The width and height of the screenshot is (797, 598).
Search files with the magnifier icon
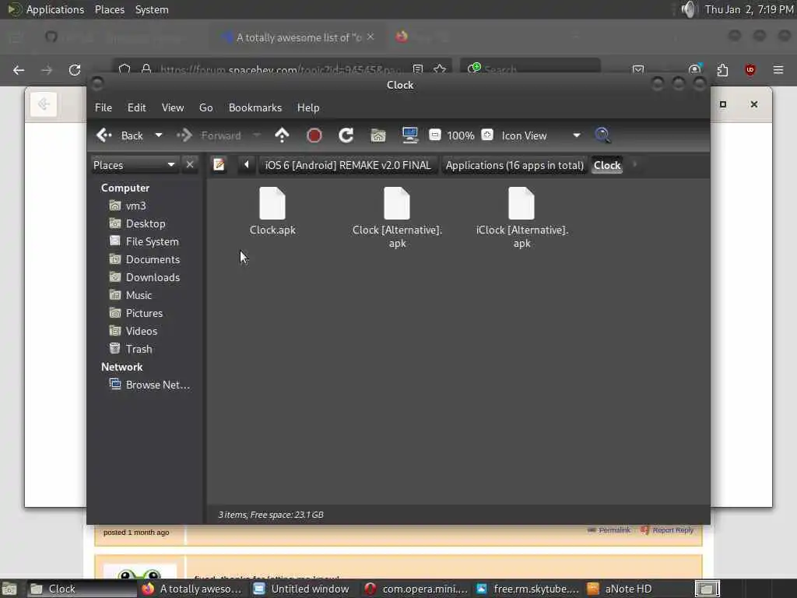coord(602,135)
